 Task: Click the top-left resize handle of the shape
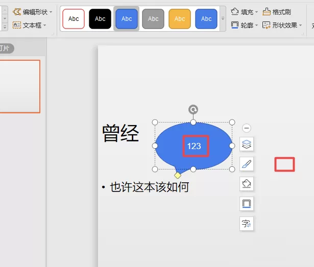tap(155, 122)
